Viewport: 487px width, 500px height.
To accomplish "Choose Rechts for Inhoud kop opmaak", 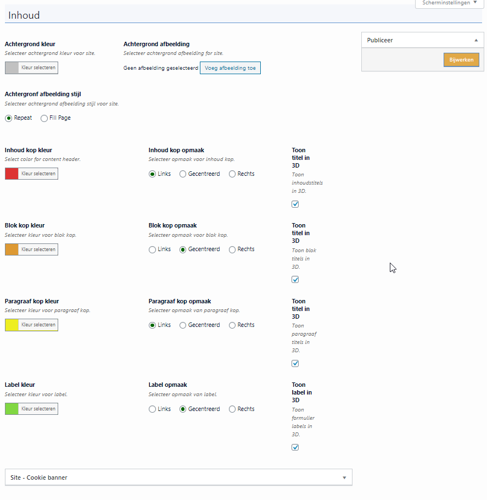I will coord(232,174).
